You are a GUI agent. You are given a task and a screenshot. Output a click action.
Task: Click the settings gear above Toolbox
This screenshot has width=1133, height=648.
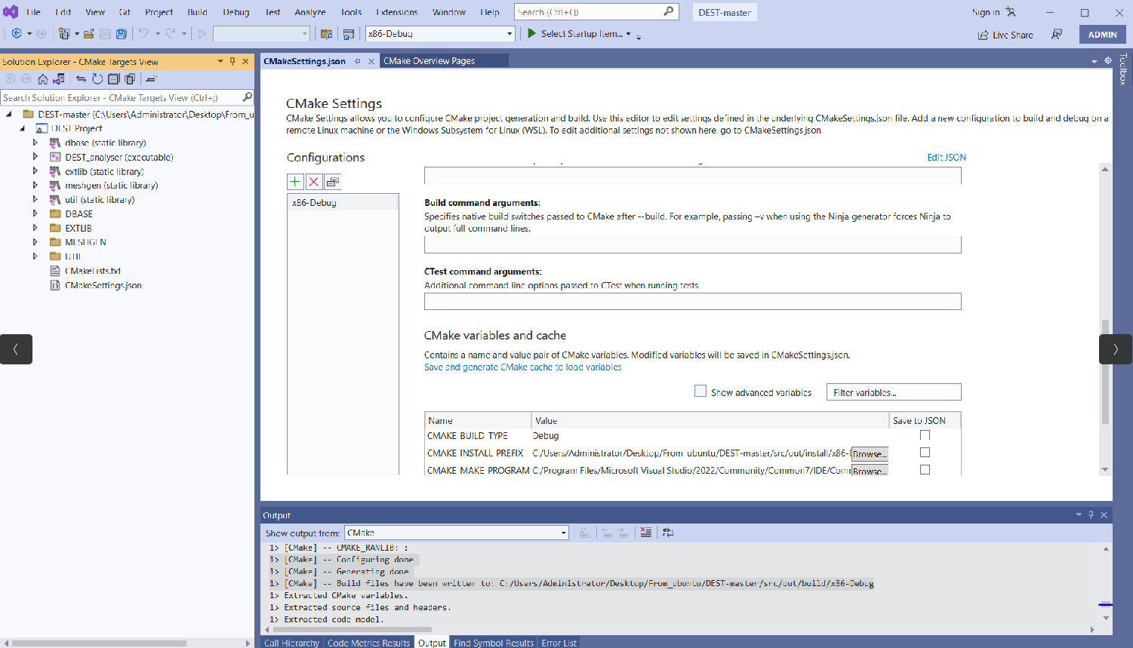(x=1108, y=61)
